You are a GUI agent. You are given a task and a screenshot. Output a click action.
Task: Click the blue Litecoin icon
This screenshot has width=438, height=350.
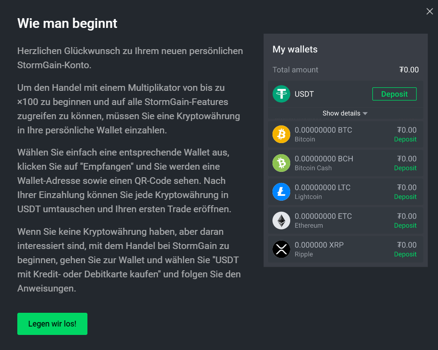281,191
